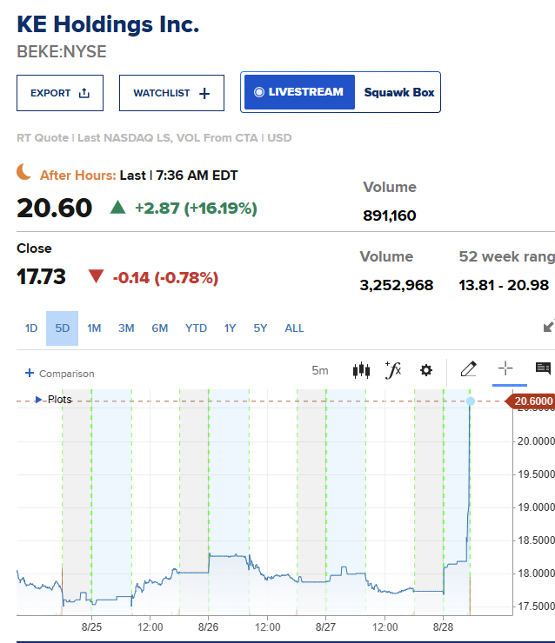Add BEKE to WATCHLIST

tap(171, 93)
